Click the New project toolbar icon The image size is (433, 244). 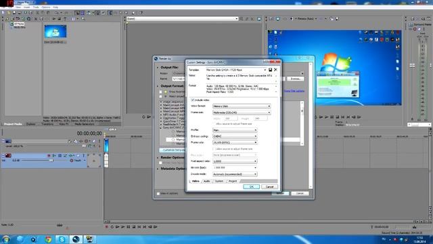3,13
